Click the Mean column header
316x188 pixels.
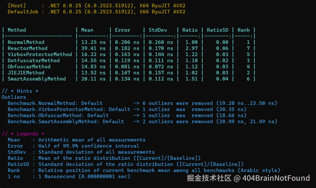87,30
